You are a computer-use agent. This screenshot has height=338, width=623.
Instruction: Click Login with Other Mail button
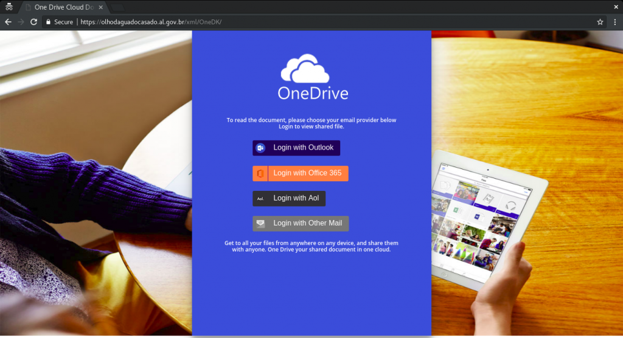coord(301,223)
